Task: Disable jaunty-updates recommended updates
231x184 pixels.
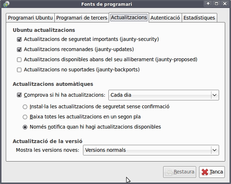Action: tap(19, 50)
